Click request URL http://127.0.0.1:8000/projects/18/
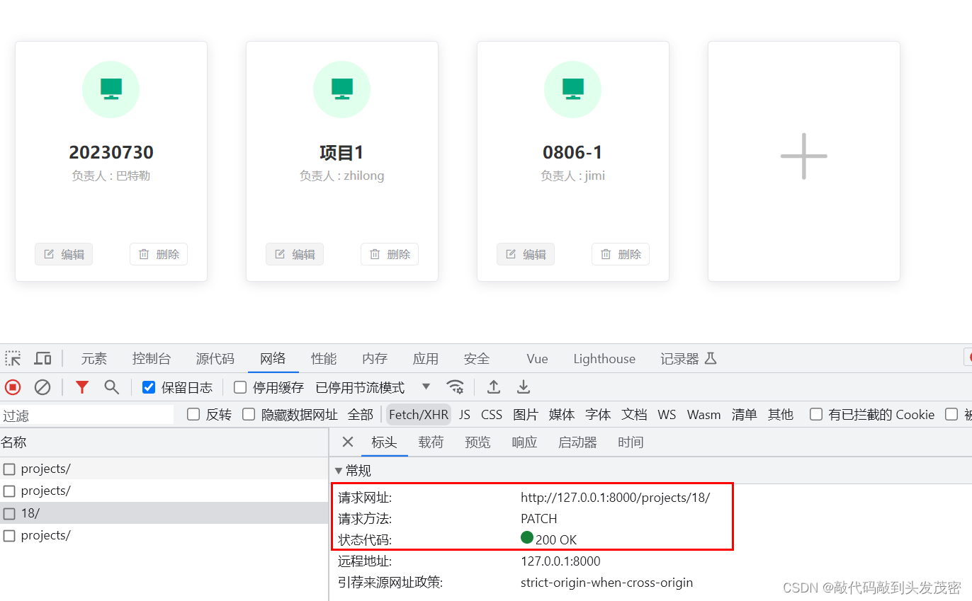Viewport: 972px width, 601px height. [x=615, y=498]
